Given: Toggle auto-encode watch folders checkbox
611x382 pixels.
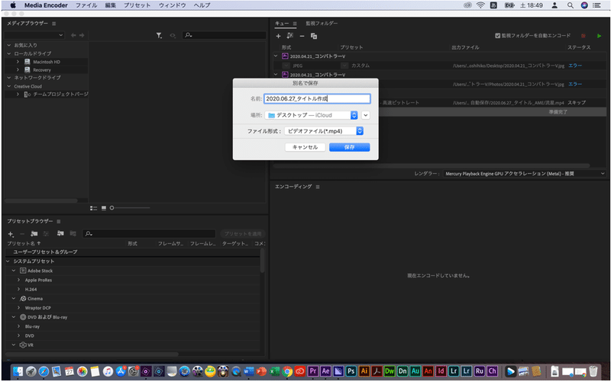Looking at the screenshot, I should 498,35.
